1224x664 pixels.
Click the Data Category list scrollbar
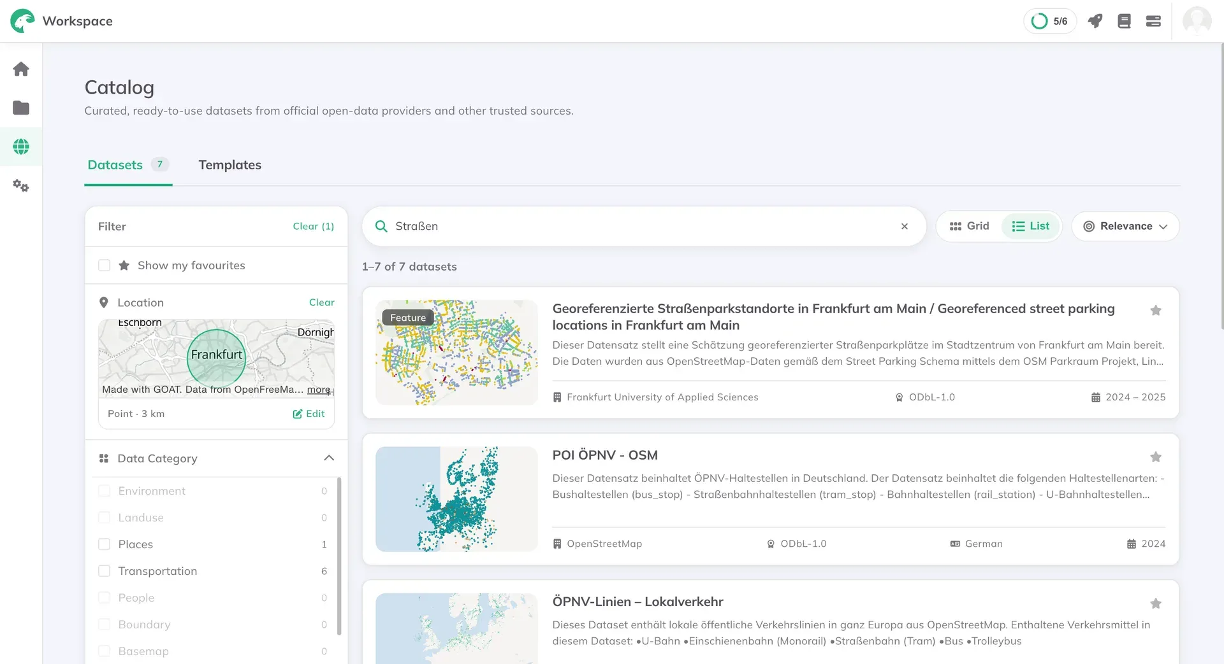tap(339, 556)
